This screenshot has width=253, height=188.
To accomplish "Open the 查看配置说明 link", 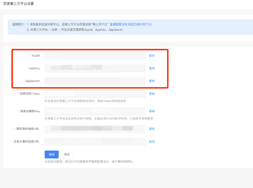I will point(119,24).
